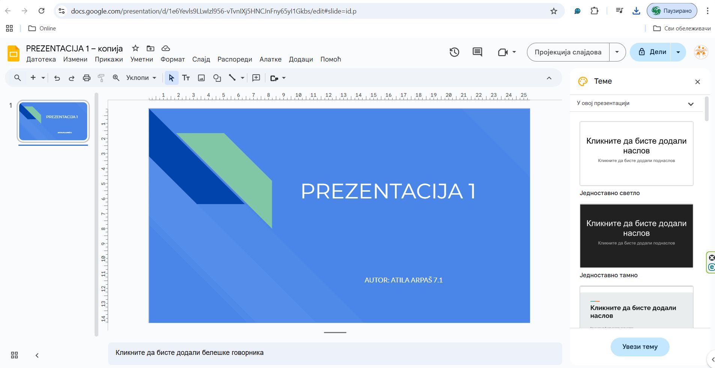Viewport: 715px width, 368px height.
Task: Expand the Пројекција слајдова dropdown arrow
Action: coord(617,52)
